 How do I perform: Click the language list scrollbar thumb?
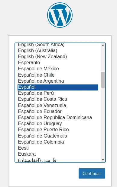(x=103, y=80)
